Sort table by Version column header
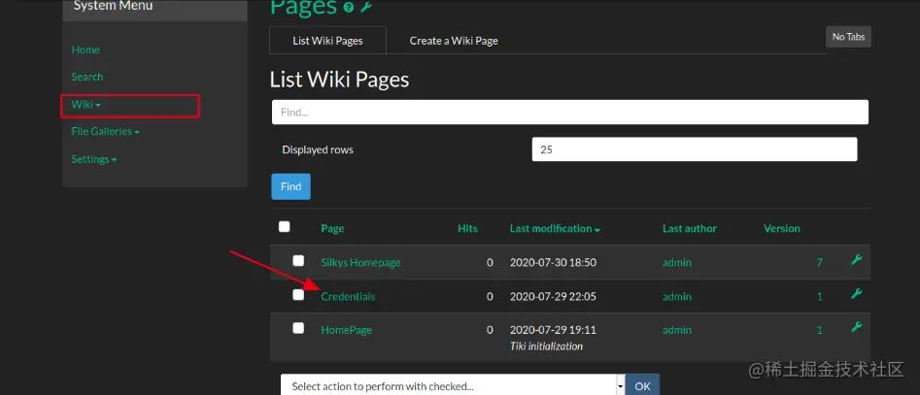The image size is (920, 395). click(781, 229)
